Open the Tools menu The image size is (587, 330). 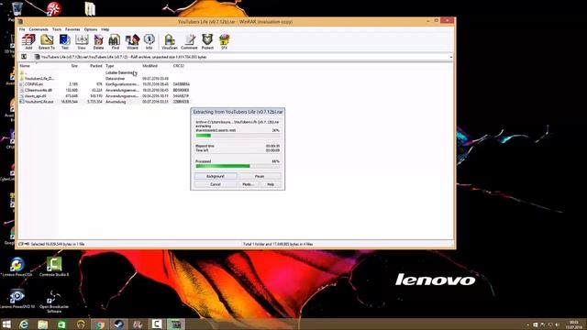[x=57, y=29]
